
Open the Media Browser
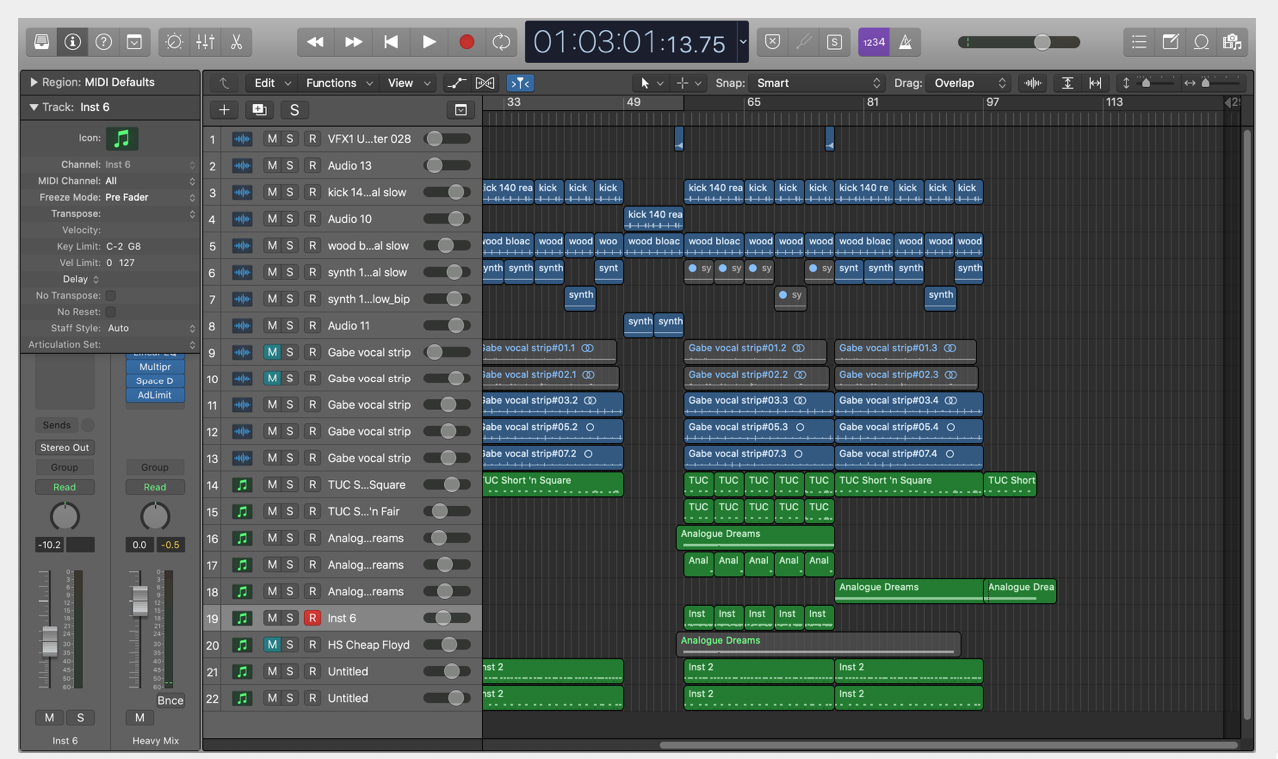point(1232,42)
